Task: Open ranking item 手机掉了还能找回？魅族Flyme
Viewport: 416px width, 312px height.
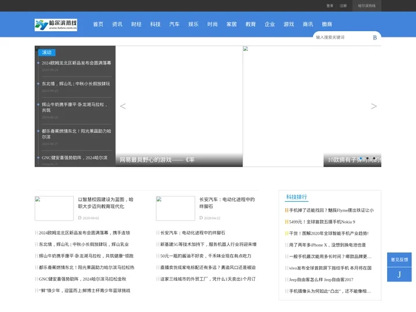Action: 332,210
